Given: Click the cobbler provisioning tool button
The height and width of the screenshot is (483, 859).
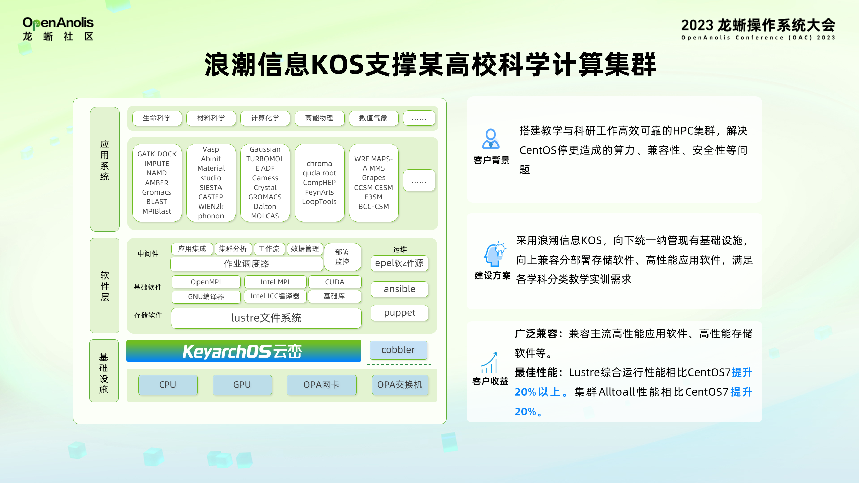Looking at the screenshot, I should pyautogui.click(x=398, y=350).
